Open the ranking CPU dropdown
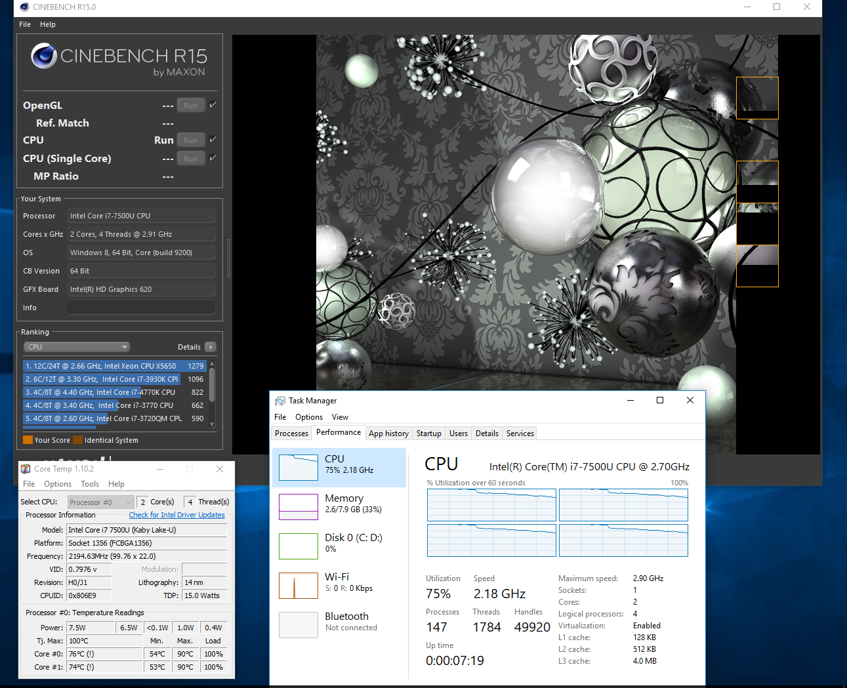847x688 pixels. [x=77, y=347]
